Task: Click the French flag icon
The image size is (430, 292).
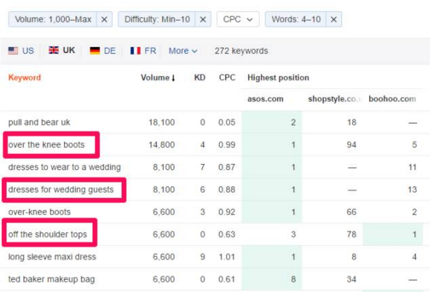Action: pyautogui.click(x=136, y=51)
